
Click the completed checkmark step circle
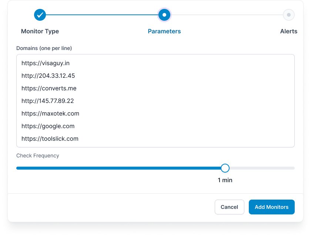[40, 15]
